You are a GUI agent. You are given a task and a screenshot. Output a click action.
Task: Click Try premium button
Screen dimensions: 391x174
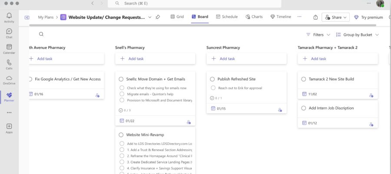coord(368,17)
